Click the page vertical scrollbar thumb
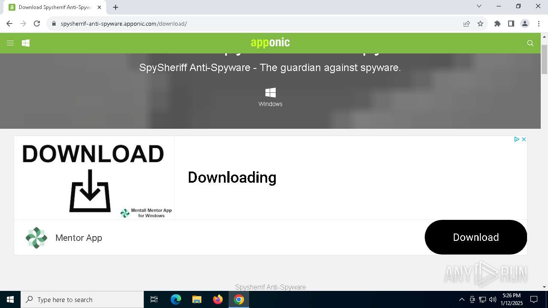This screenshot has width=548, height=308. click(x=545, y=59)
